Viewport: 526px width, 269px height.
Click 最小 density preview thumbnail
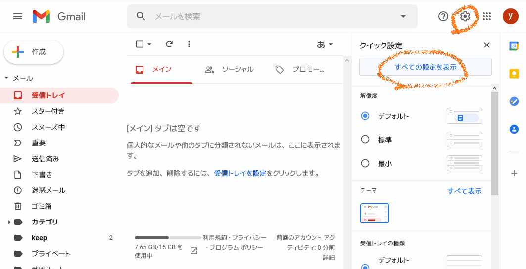coord(465,163)
